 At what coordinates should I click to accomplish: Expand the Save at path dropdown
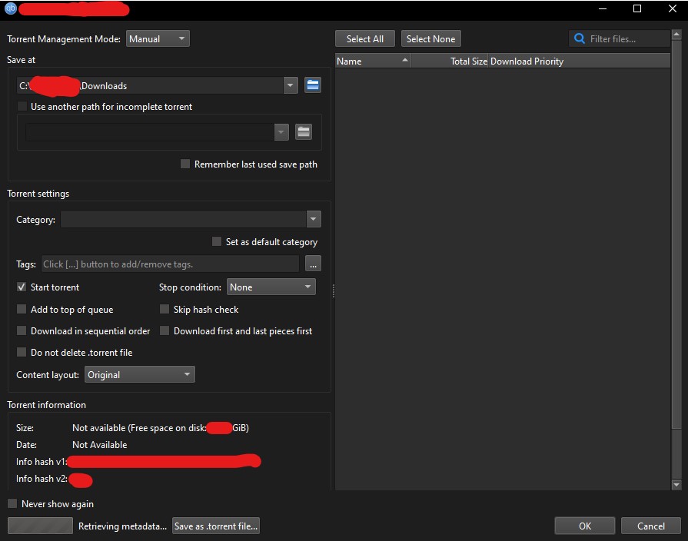click(290, 85)
